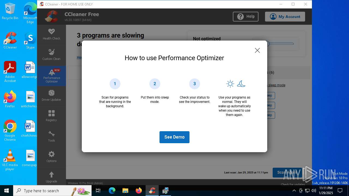Click the Windows Start button
Screen dimensions: 349x196
click(7, 191)
